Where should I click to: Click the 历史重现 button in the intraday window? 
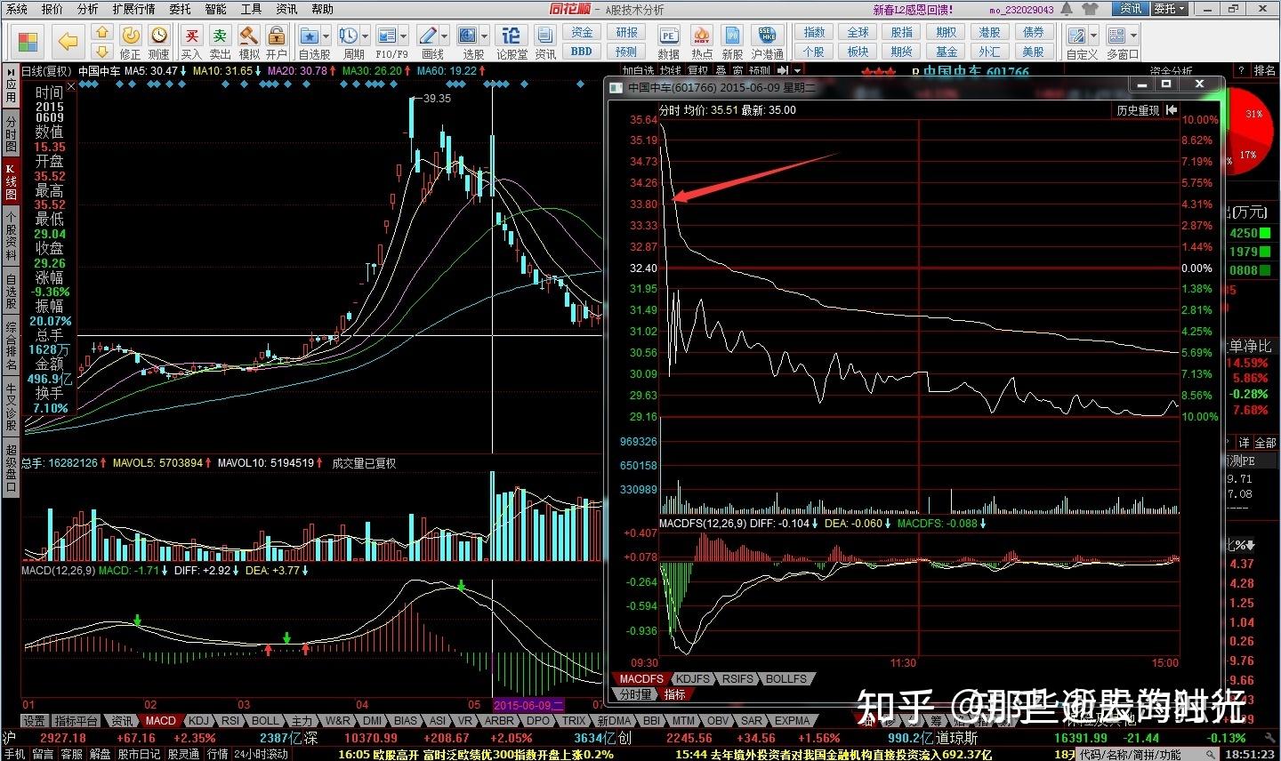click(x=1139, y=110)
